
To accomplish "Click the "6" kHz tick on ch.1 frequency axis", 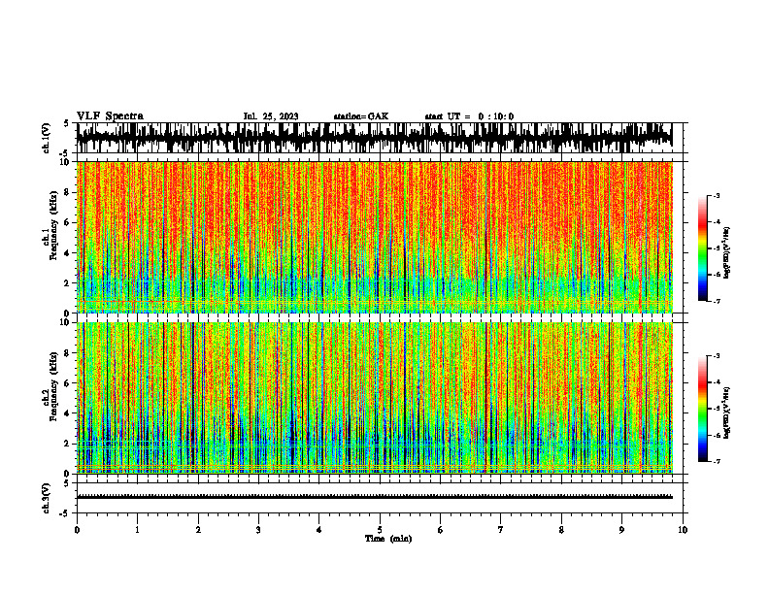I will pos(68,222).
